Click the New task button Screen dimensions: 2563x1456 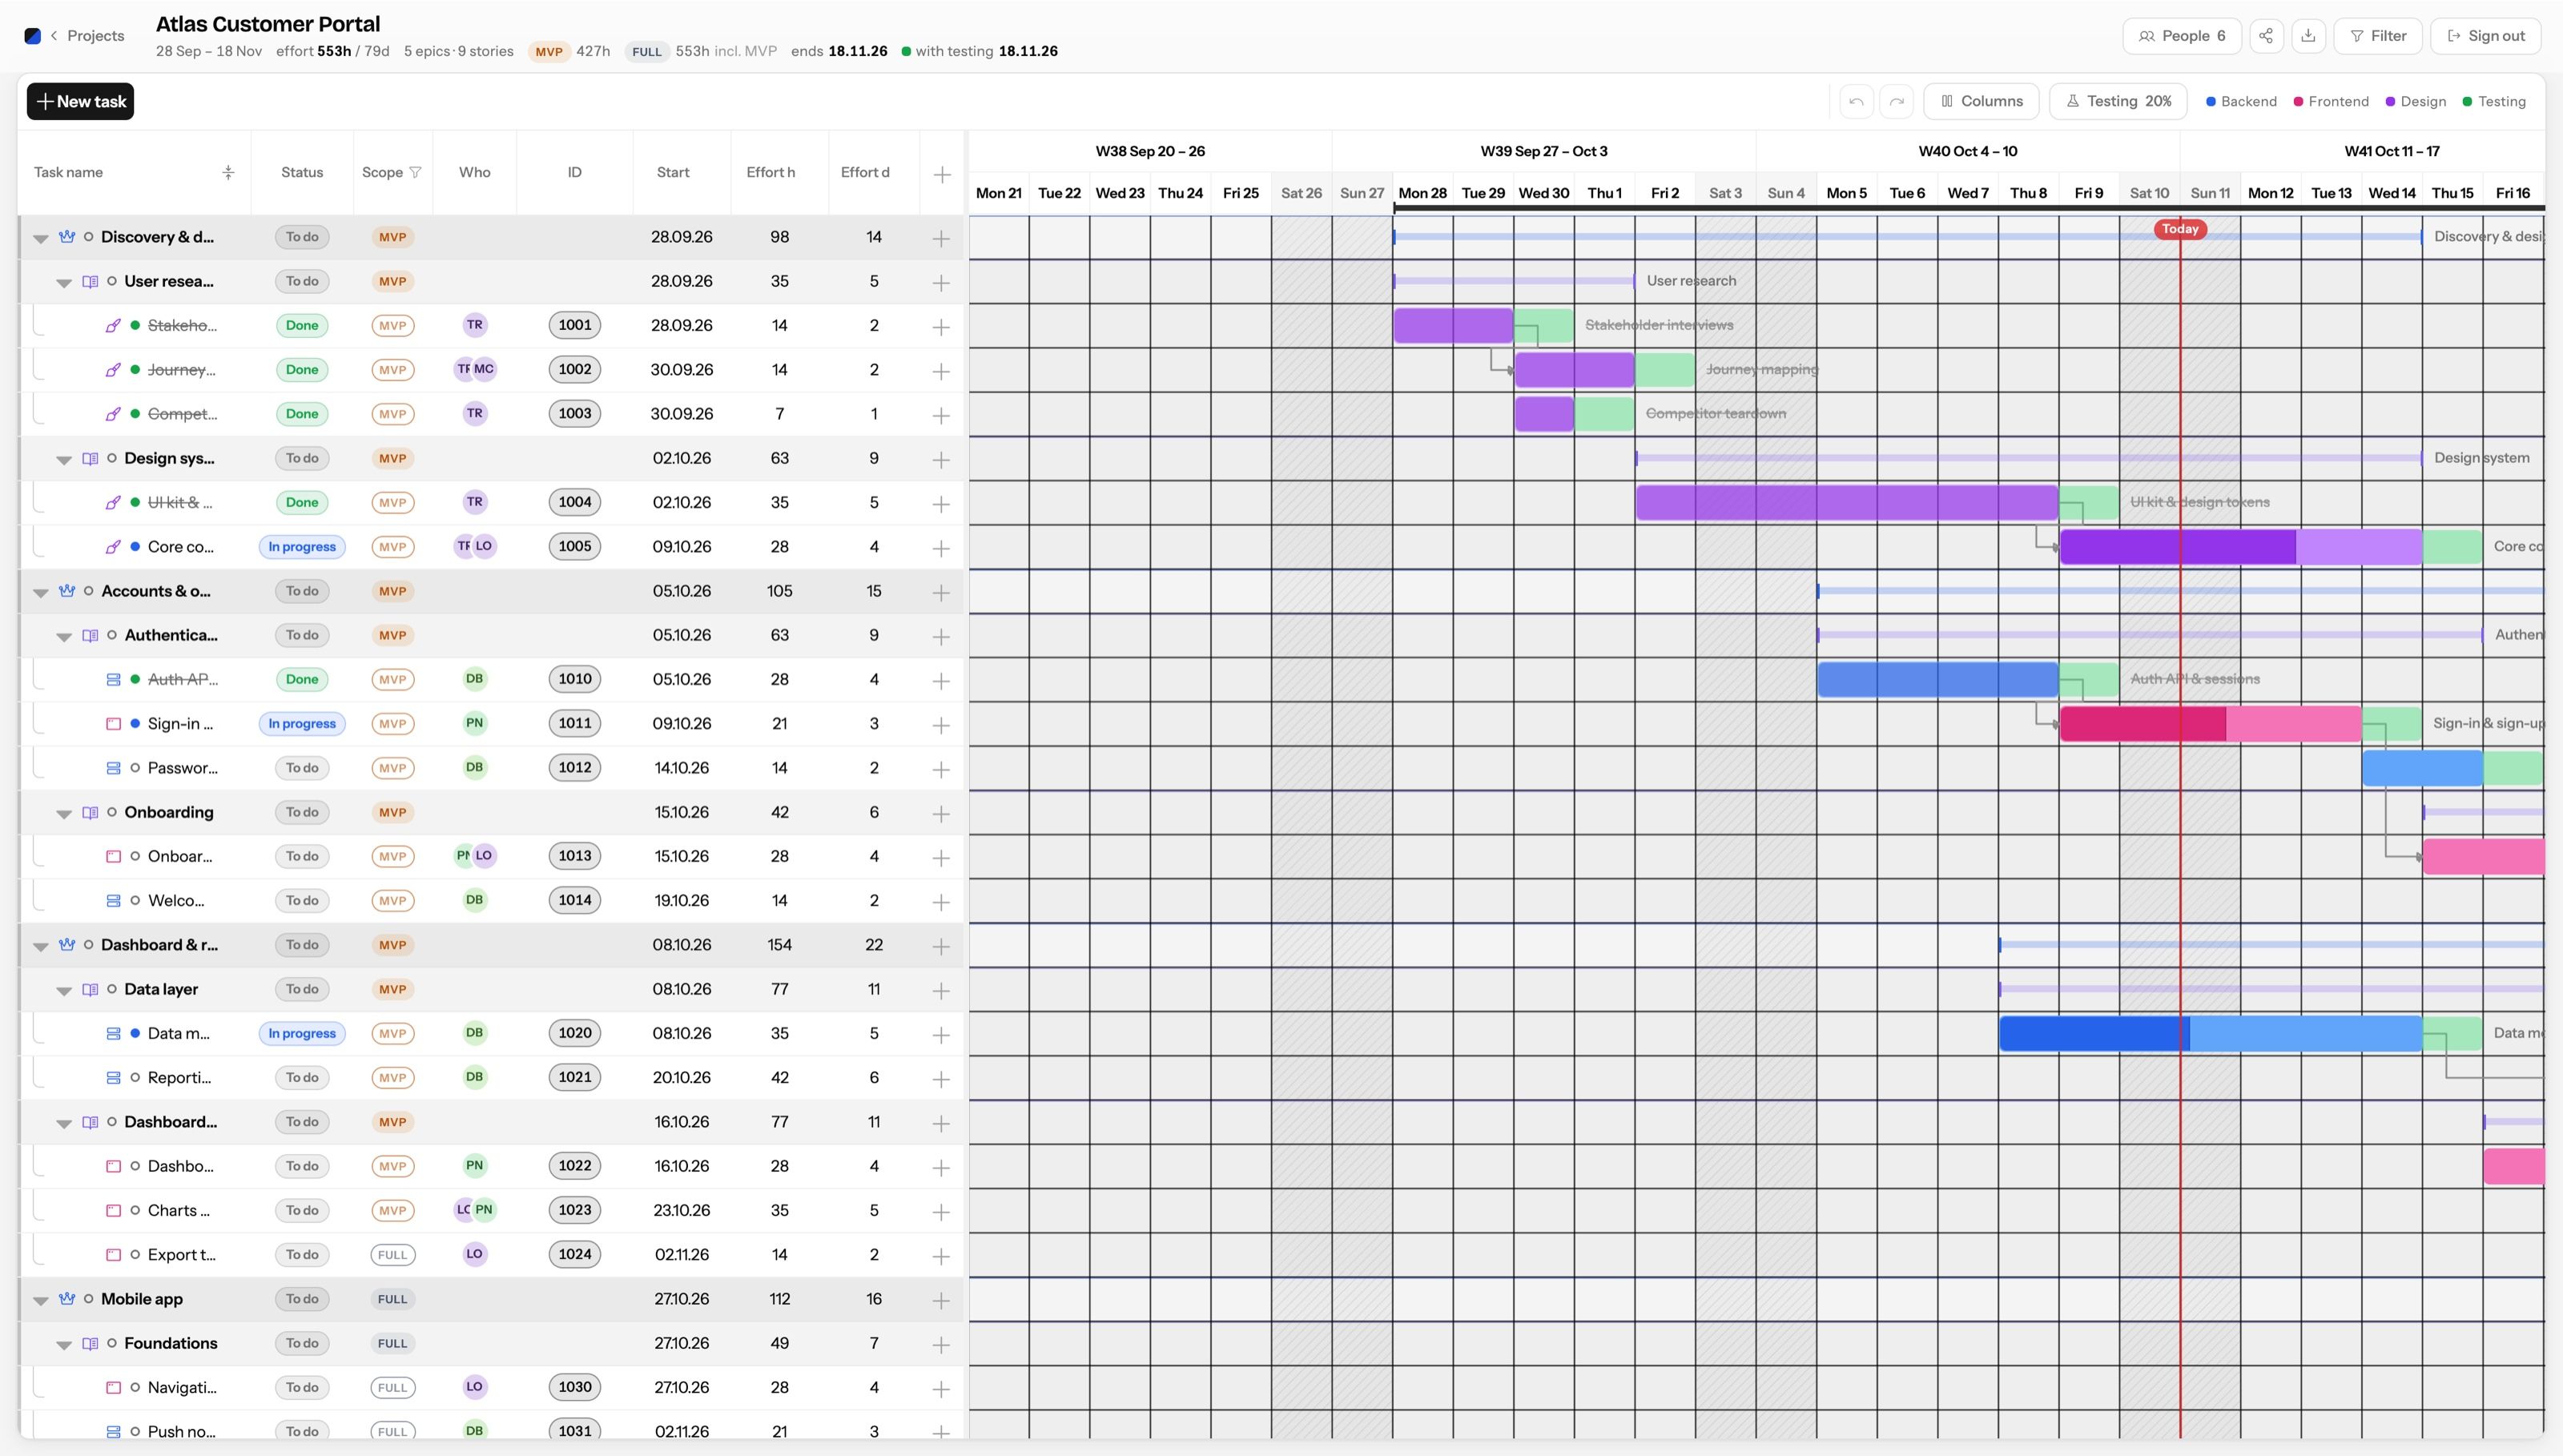click(80, 101)
